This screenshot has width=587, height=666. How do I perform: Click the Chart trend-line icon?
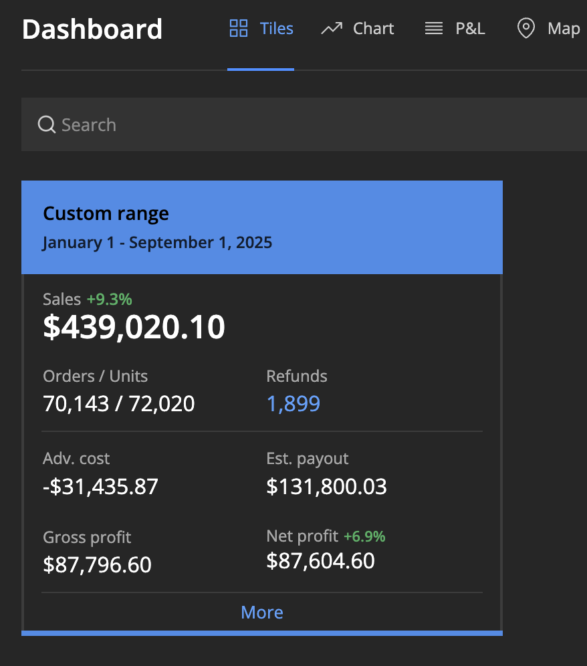pos(331,29)
